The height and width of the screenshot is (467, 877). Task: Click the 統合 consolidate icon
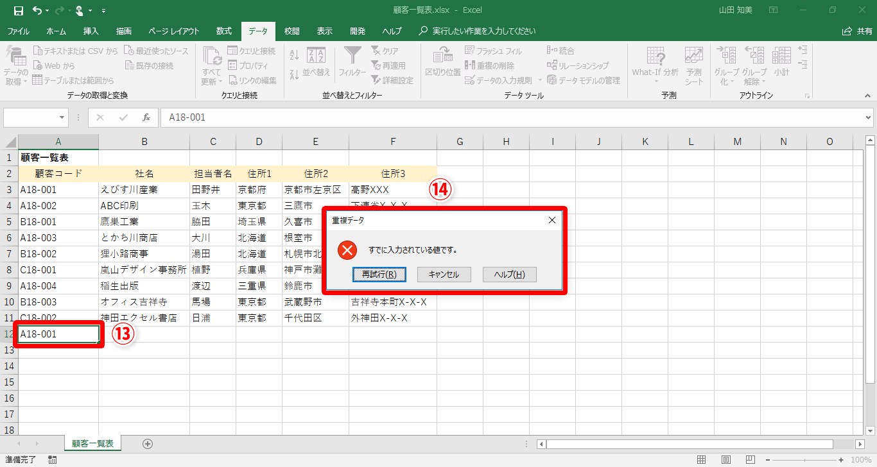[560, 51]
